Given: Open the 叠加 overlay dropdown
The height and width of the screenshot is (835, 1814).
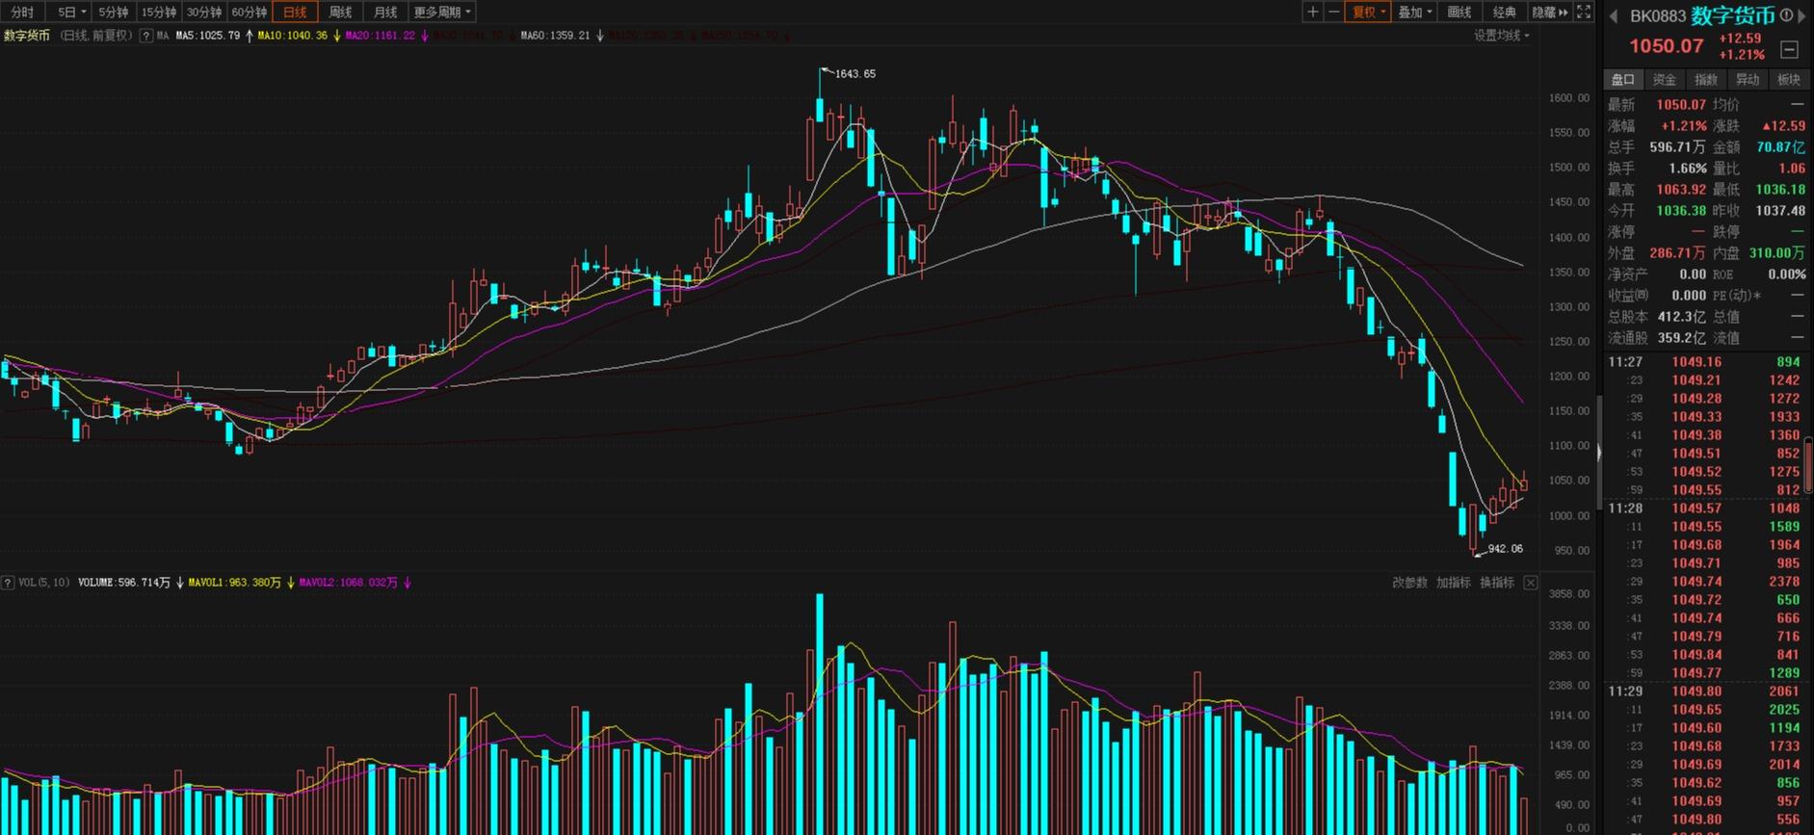Looking at the screenshot, I should (1414, 12).
